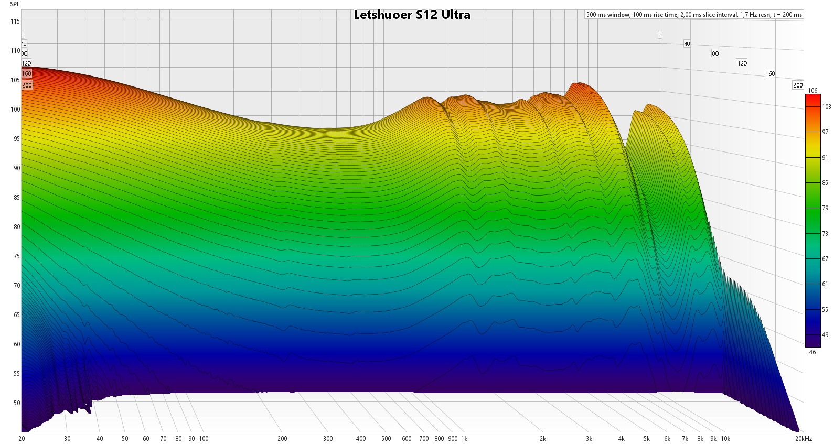
Task: Click the 8k frequency axis label
Action: pos(700,439)
